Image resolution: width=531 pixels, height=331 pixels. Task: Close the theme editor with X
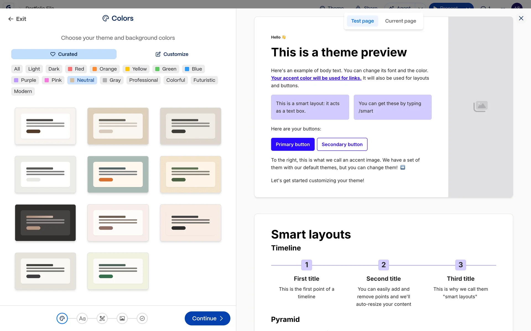pyautogui.click(x=521, y=18)
